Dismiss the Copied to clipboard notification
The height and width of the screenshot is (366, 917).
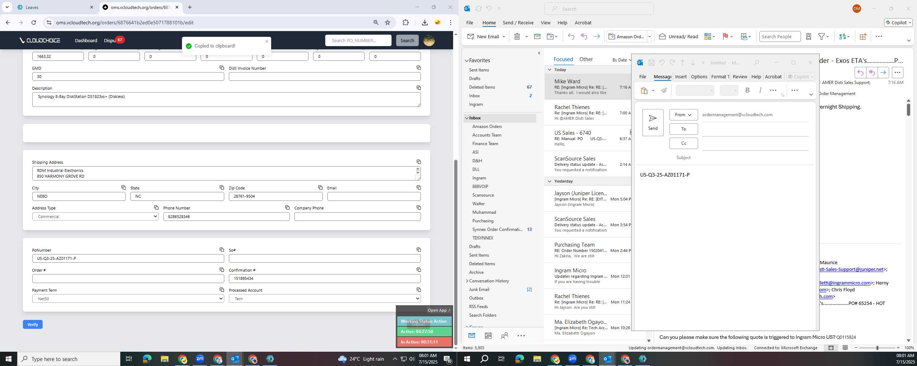tap(267, 41)
